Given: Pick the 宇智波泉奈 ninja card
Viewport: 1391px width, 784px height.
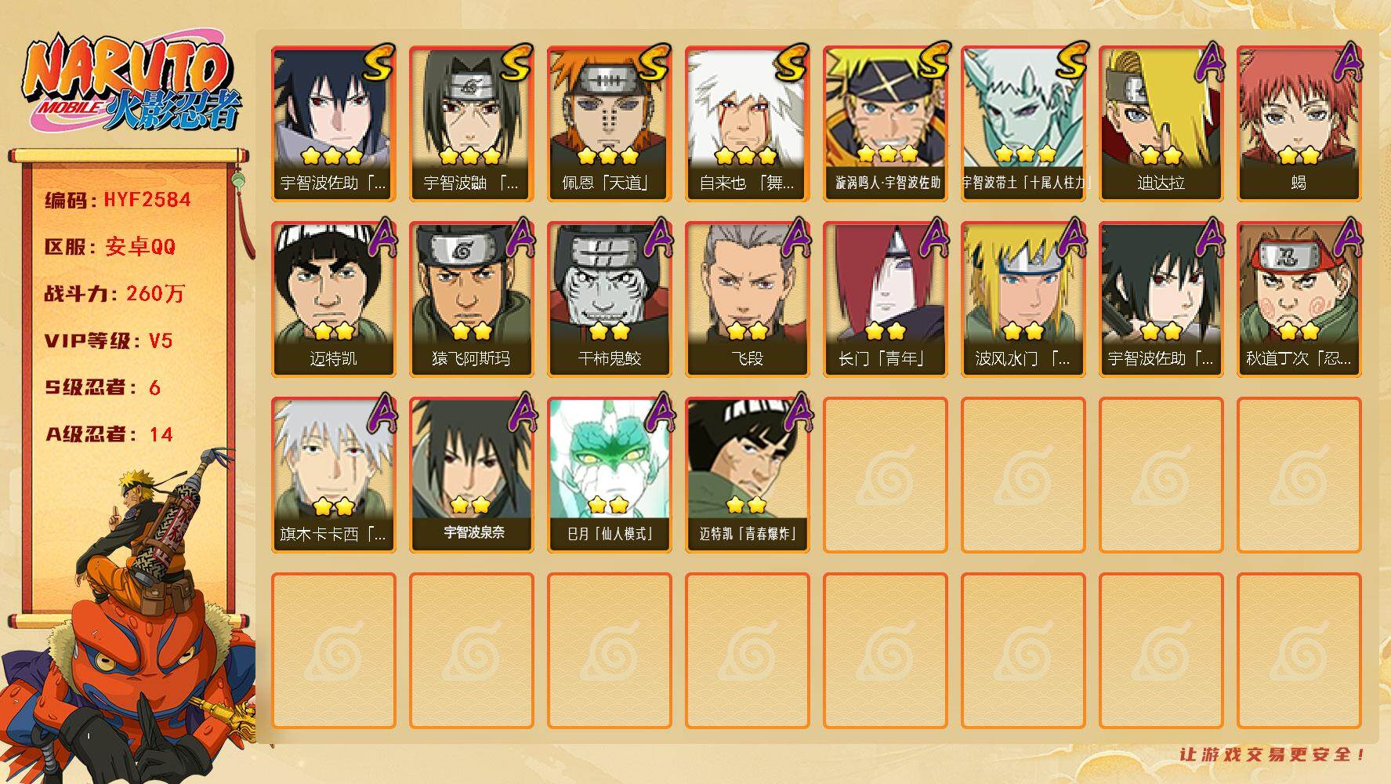Looking at the screenshot, I should coord(471,475).
